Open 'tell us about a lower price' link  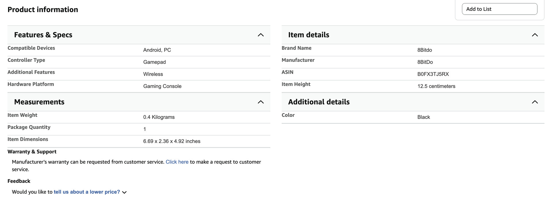coord(87,192)
